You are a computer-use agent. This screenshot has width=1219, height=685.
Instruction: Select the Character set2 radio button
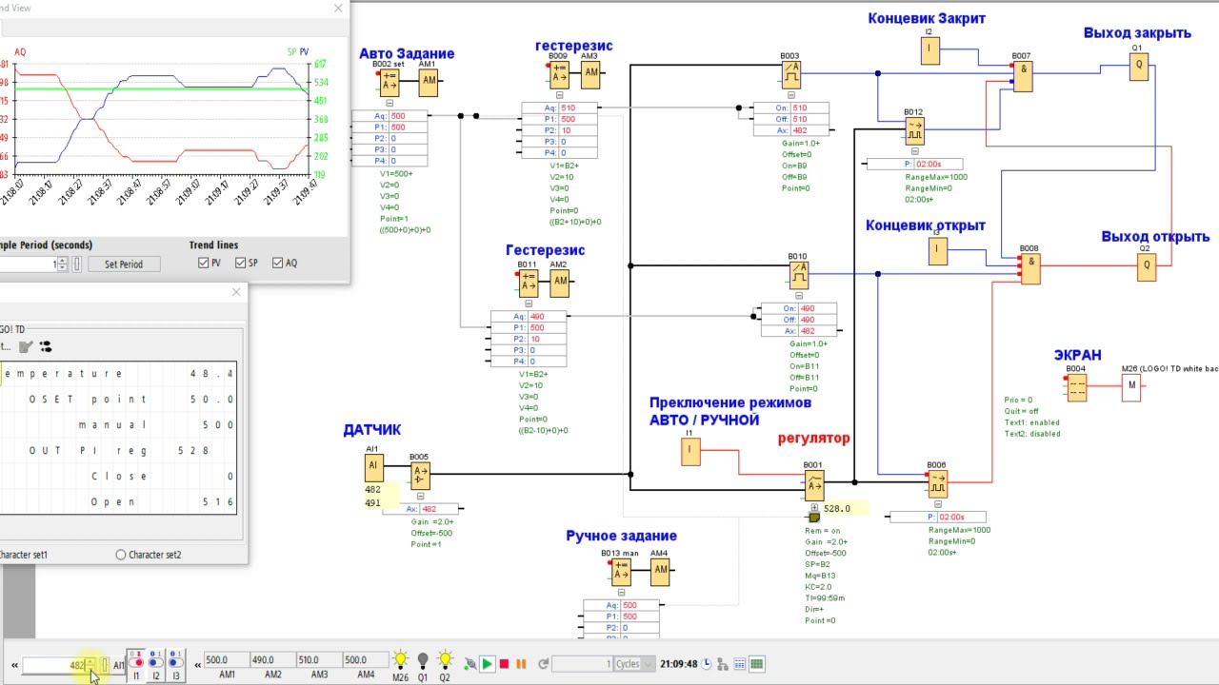click(121, 555)
